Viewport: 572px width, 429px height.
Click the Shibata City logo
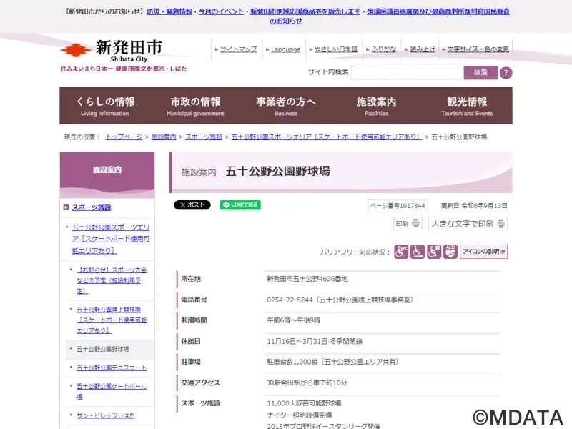coord(112,51)
